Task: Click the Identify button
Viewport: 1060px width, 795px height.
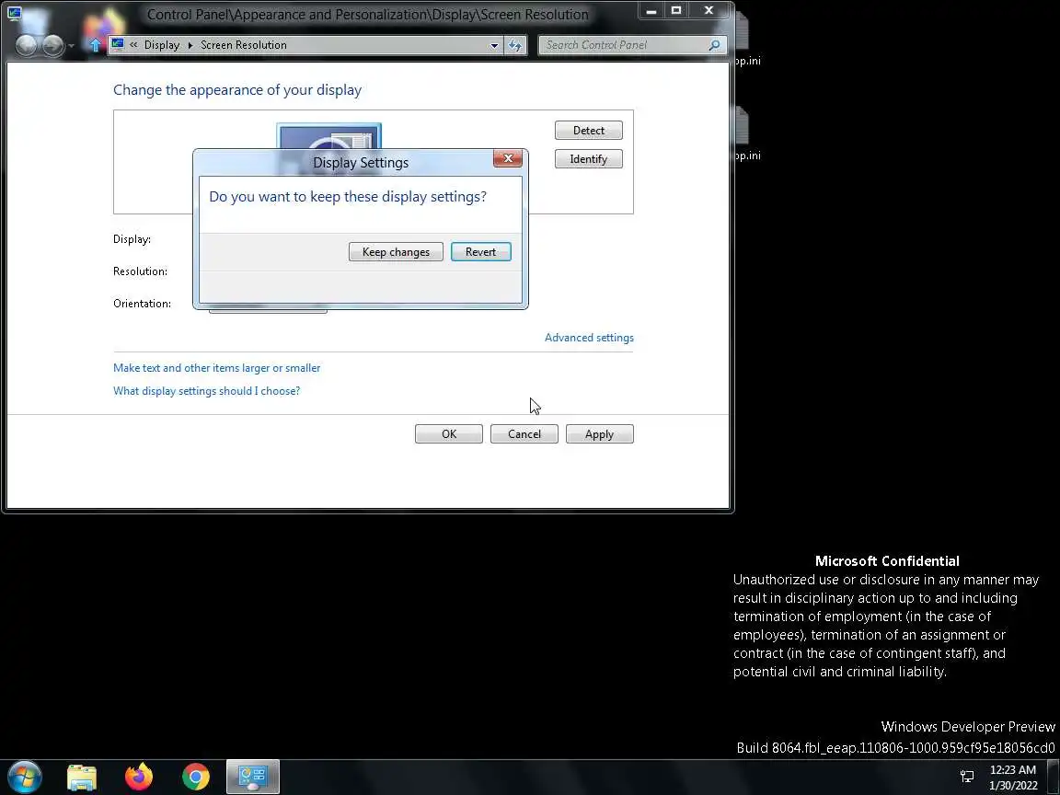Action: coord(588,159)
